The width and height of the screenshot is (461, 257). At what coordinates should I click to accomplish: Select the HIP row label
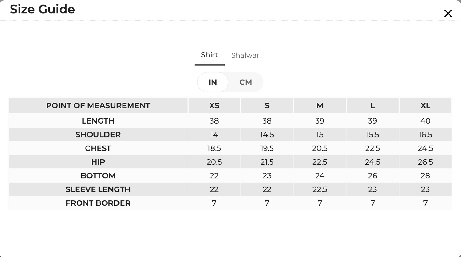(x=98, y=162)
